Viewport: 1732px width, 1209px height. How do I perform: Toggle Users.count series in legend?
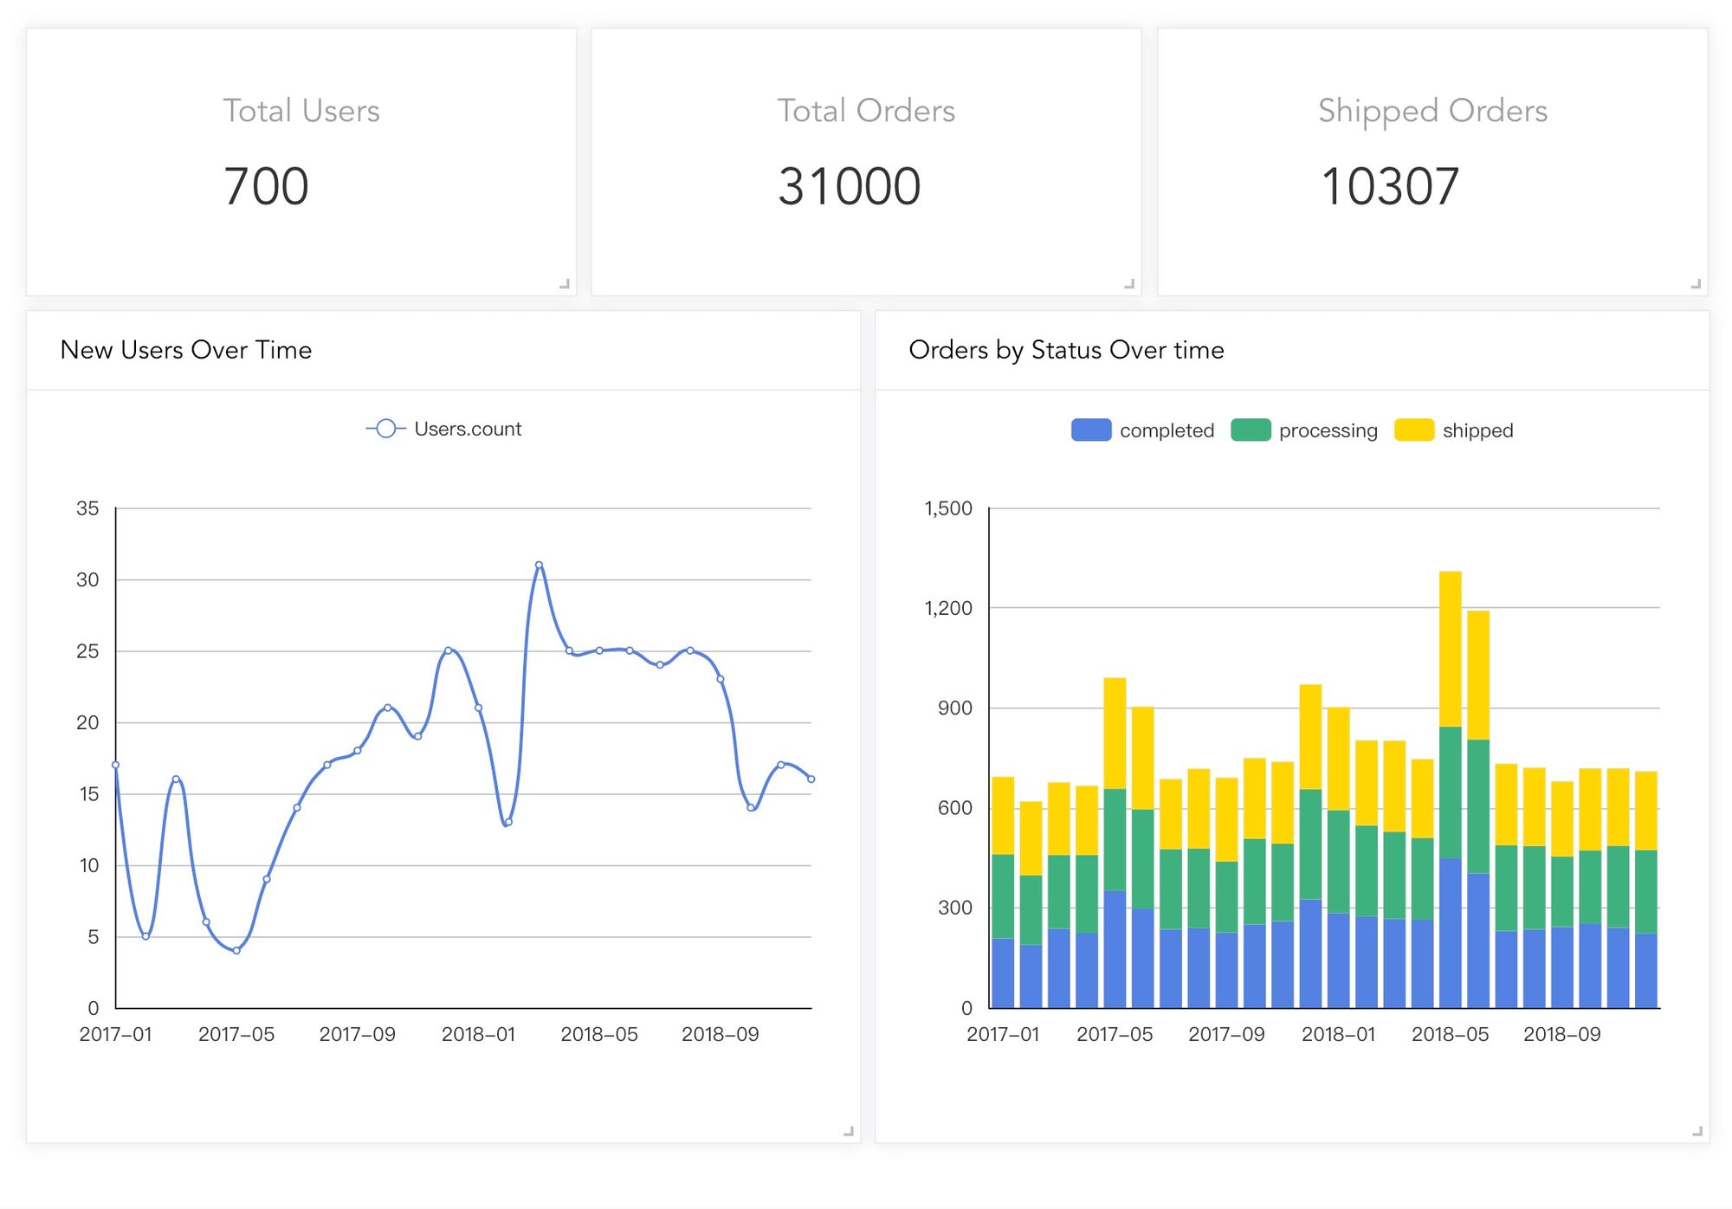pos(443,429)
